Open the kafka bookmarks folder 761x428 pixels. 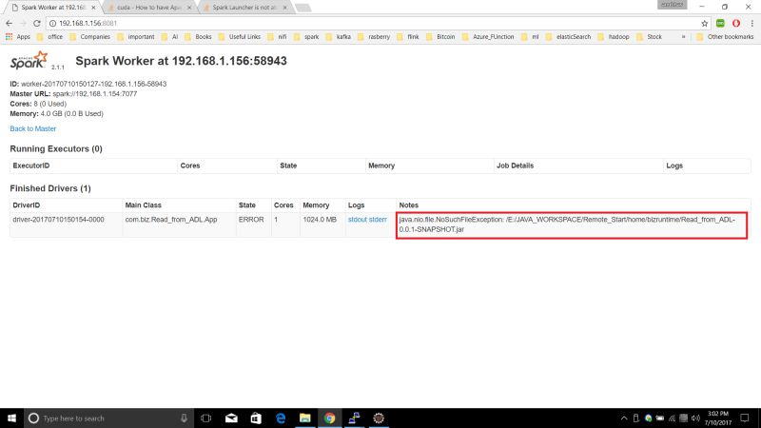tap(339, 37)
